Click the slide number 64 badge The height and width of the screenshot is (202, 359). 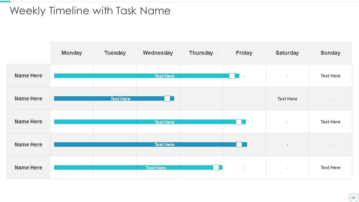coord(353,198)
